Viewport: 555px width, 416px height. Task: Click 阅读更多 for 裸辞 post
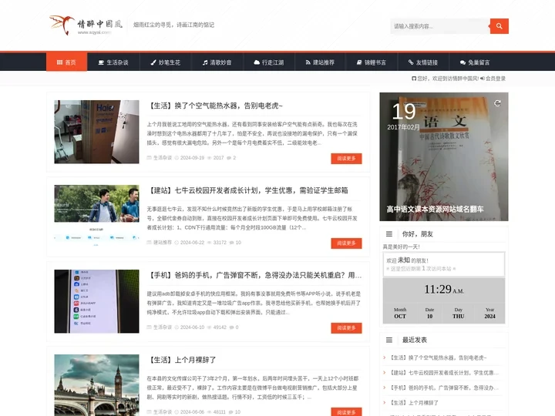tap(346, 411)
